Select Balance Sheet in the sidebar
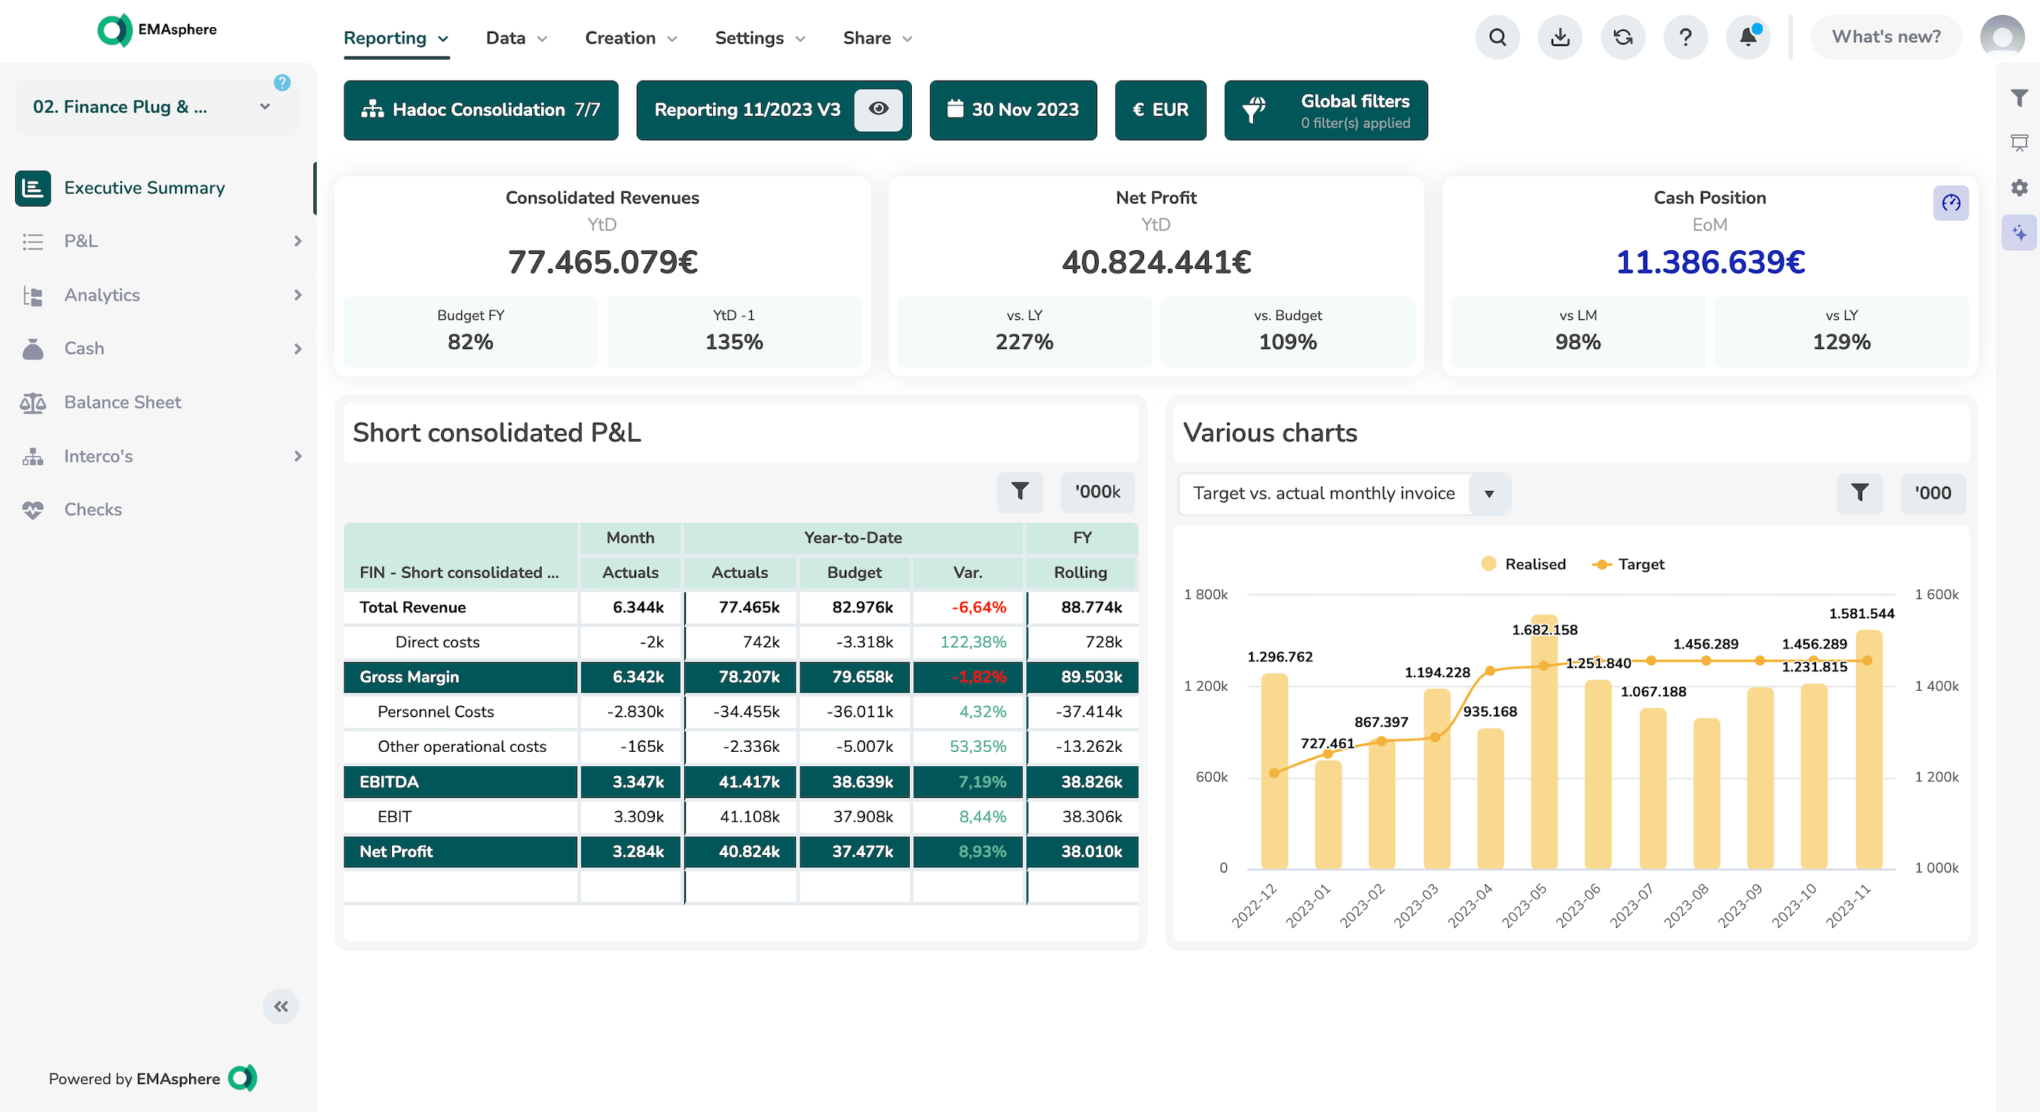Screen dimensions: 2040x1112 123,402
